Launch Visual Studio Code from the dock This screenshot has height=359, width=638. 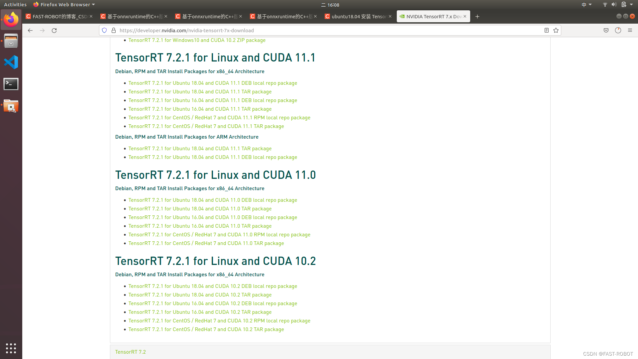pyautogui.click(x=11, y=62)
